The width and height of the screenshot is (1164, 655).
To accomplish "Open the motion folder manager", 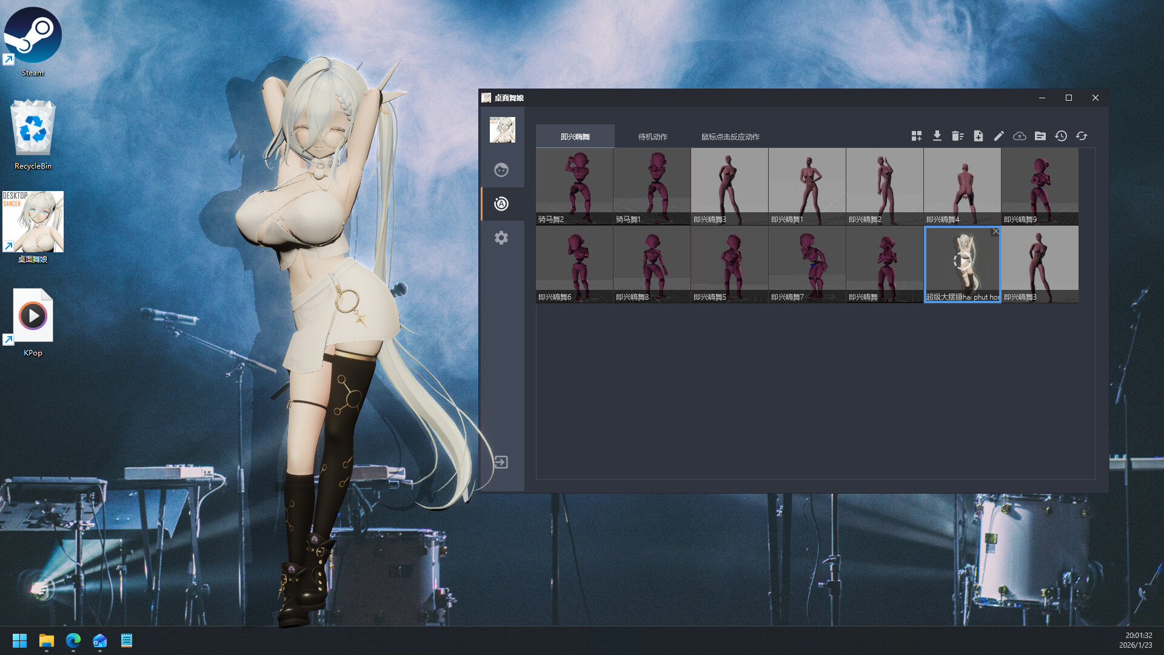I will click(1040, 136).
